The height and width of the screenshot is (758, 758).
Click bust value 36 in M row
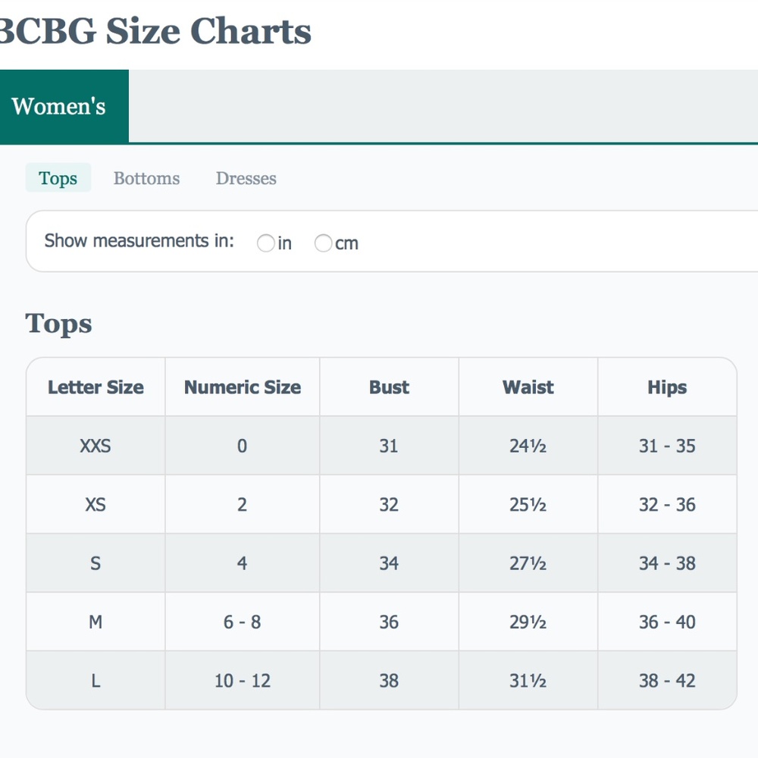[x=389, y=622]
